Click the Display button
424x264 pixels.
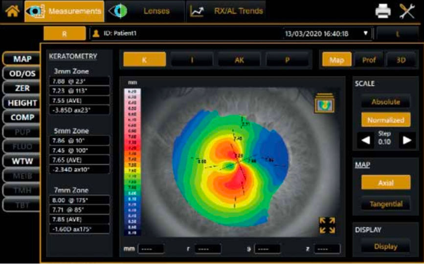[386, 246]
